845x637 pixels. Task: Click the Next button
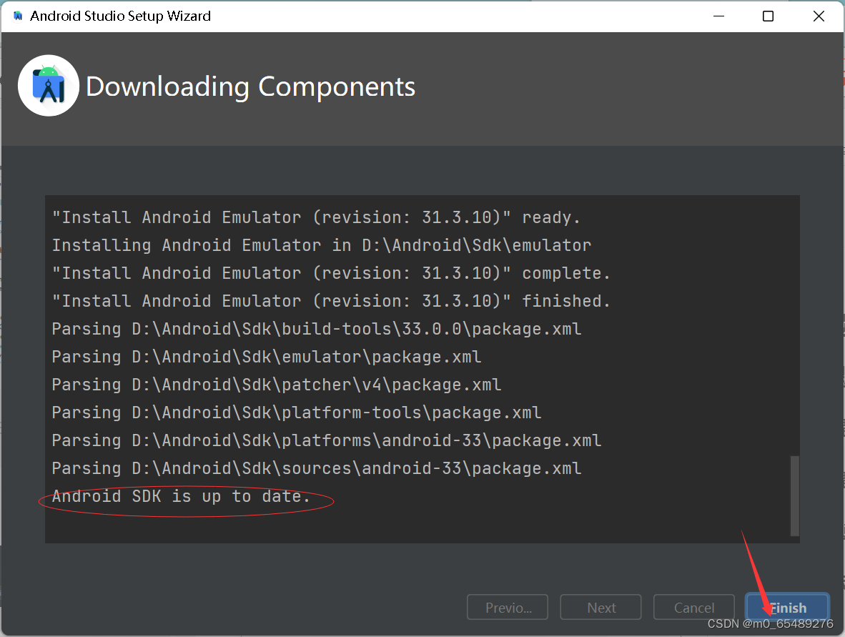coord(601,608)
